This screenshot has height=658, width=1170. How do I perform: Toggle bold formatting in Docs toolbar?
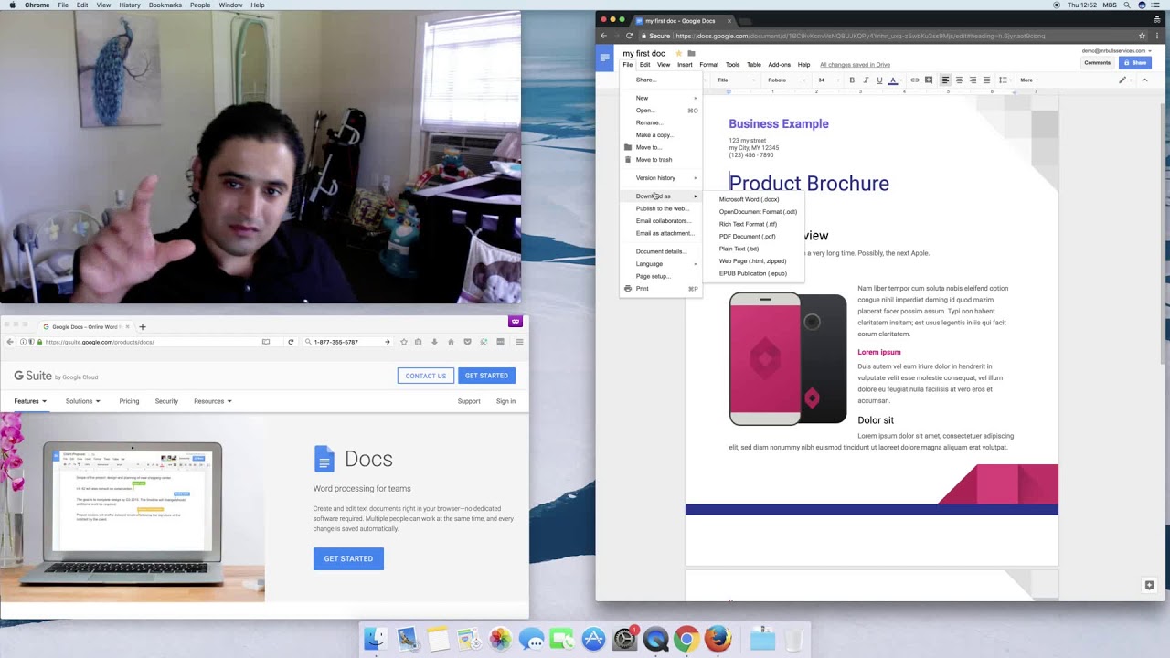point(852,80)
